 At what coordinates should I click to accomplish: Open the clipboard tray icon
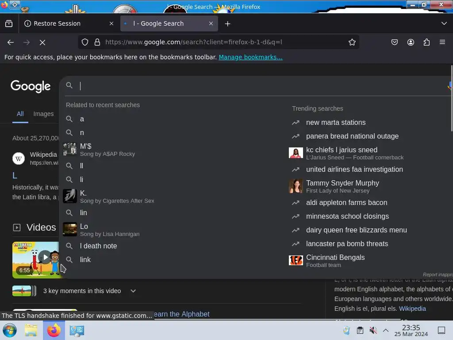pyautogui.click(x=360, y=330)
